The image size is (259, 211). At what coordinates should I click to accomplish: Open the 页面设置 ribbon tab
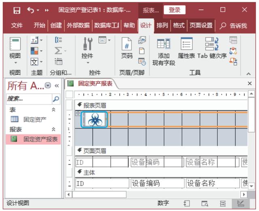click(201, 25)
